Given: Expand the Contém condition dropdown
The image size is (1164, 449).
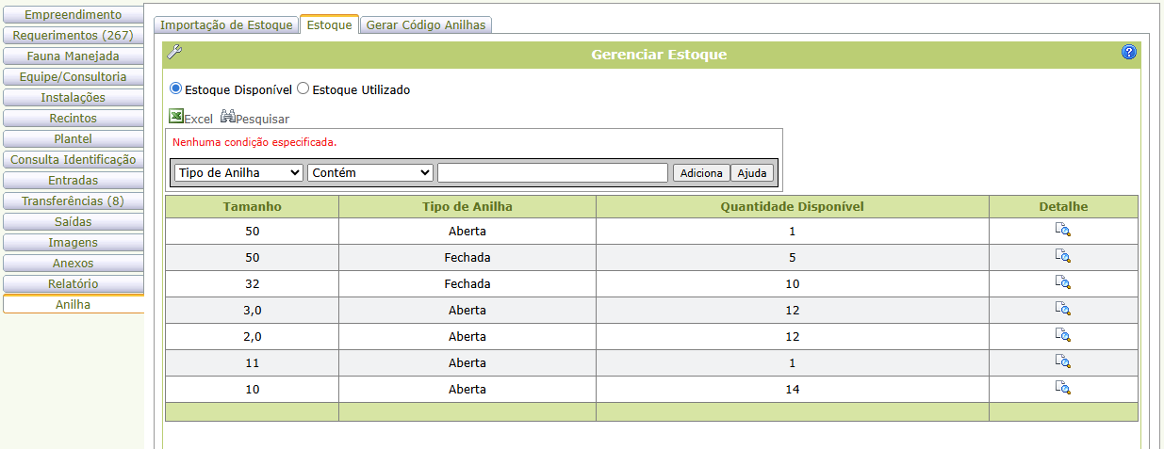Looking at the screenshot, I should (x=370, y=173).
